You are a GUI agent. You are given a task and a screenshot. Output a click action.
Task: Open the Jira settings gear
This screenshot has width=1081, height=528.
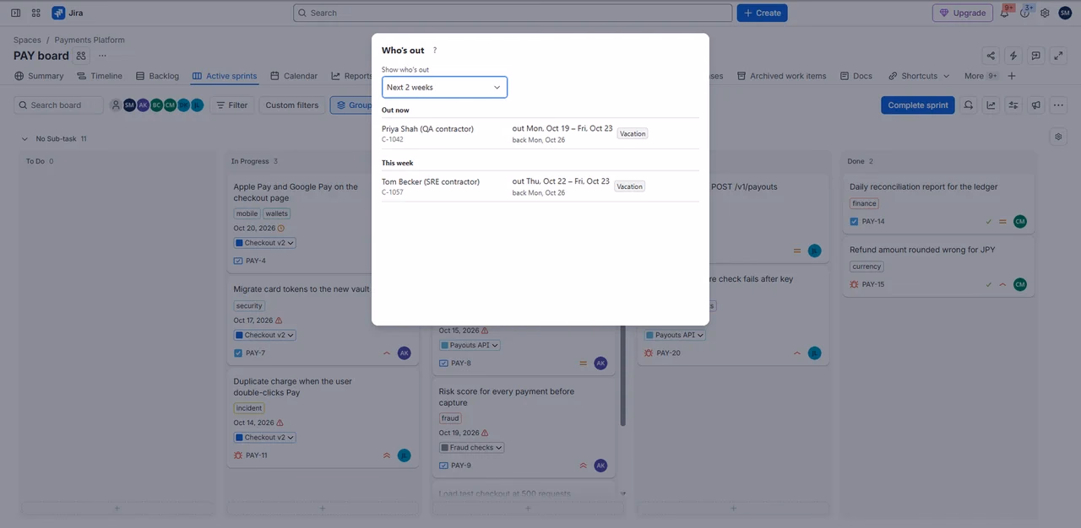(x=1045, y=13)
